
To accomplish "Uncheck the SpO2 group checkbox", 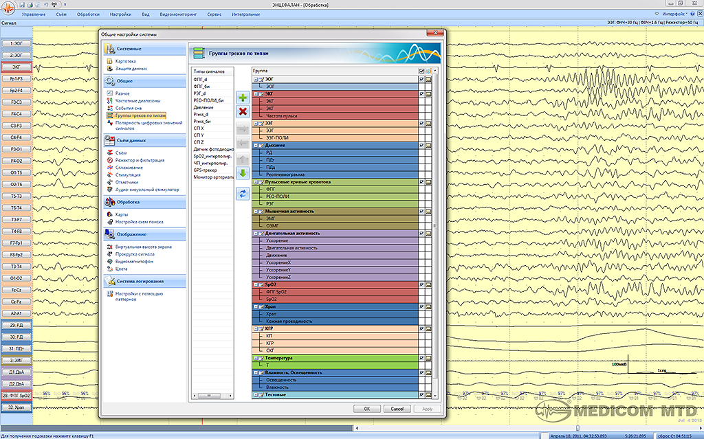I will pyautogui.click(x=421, y=284).
